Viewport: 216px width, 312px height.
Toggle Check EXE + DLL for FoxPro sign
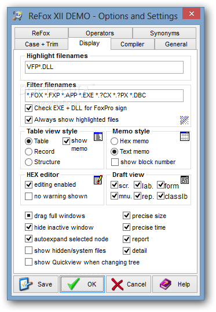[28, 108]
